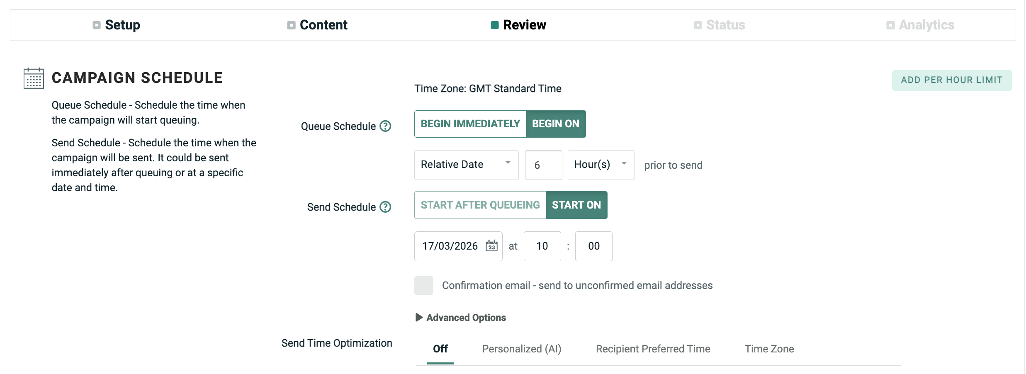Click the Begin On button
Image resolution: width=1026 pixels, height=374 pixels.
click(555, 124)
